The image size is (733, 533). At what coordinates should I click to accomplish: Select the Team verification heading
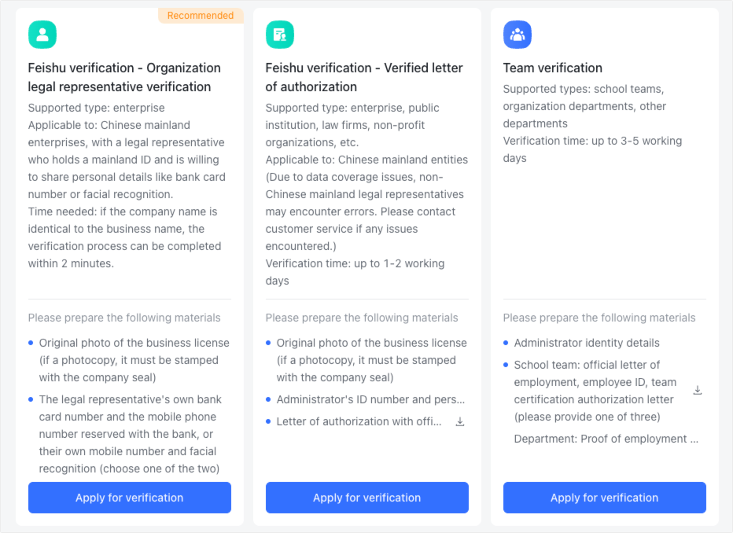(x=553, y=68)
